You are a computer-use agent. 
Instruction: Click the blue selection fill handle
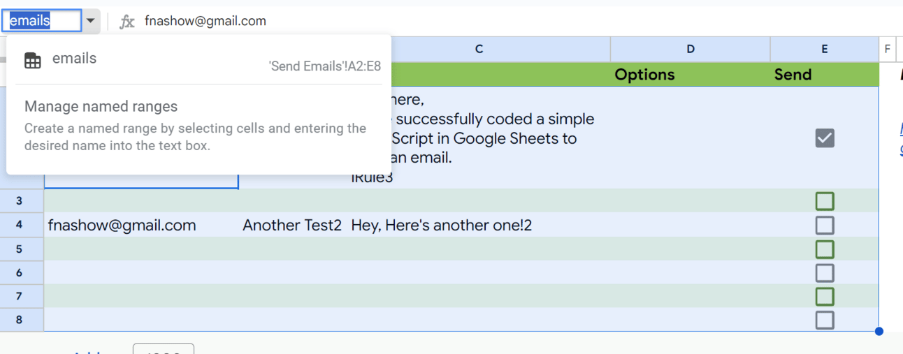(x=879, y=331)
